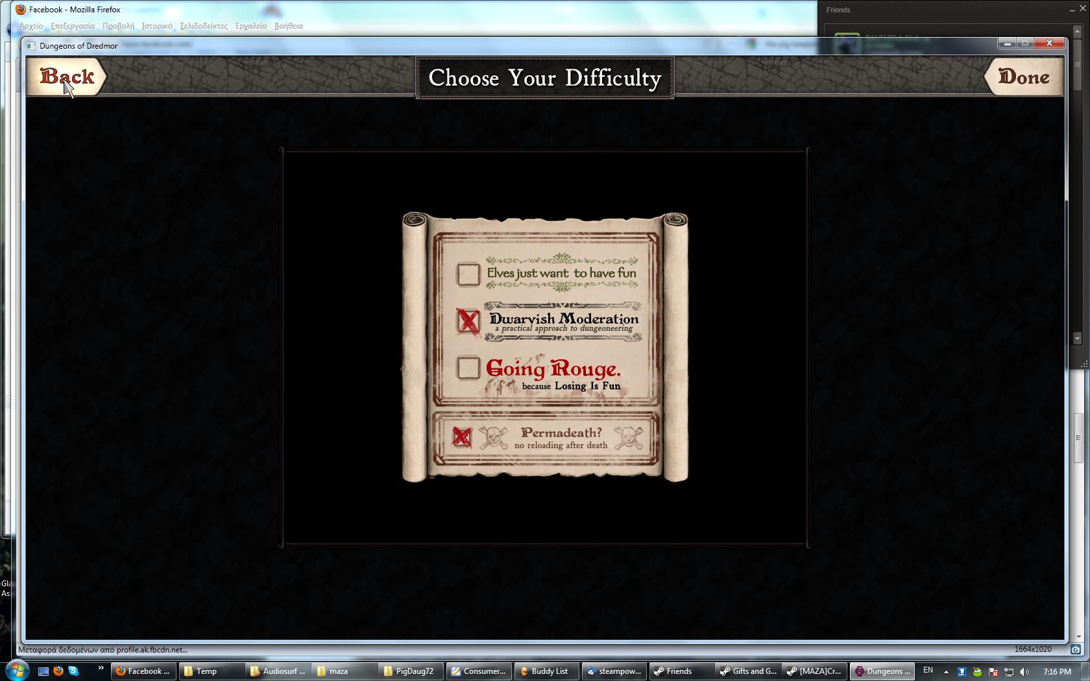Open the Ιστορικό menu in Firefox
This screenshot has height=681, width=1090.
[x=157, y=26]
